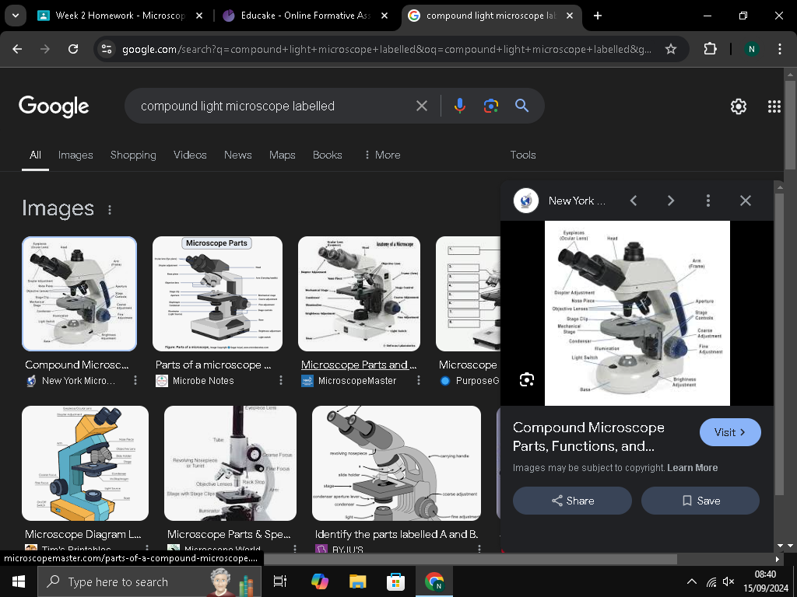Switch to Books results tab
This screenshot has height=597, width=797.
pos(328,155)
